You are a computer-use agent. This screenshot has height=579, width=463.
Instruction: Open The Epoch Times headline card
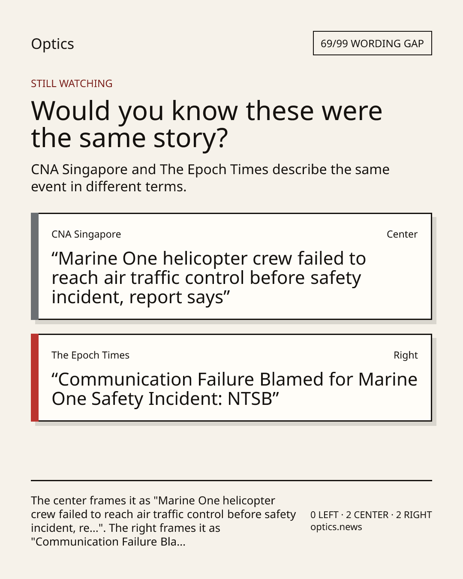tap(231, 377)
